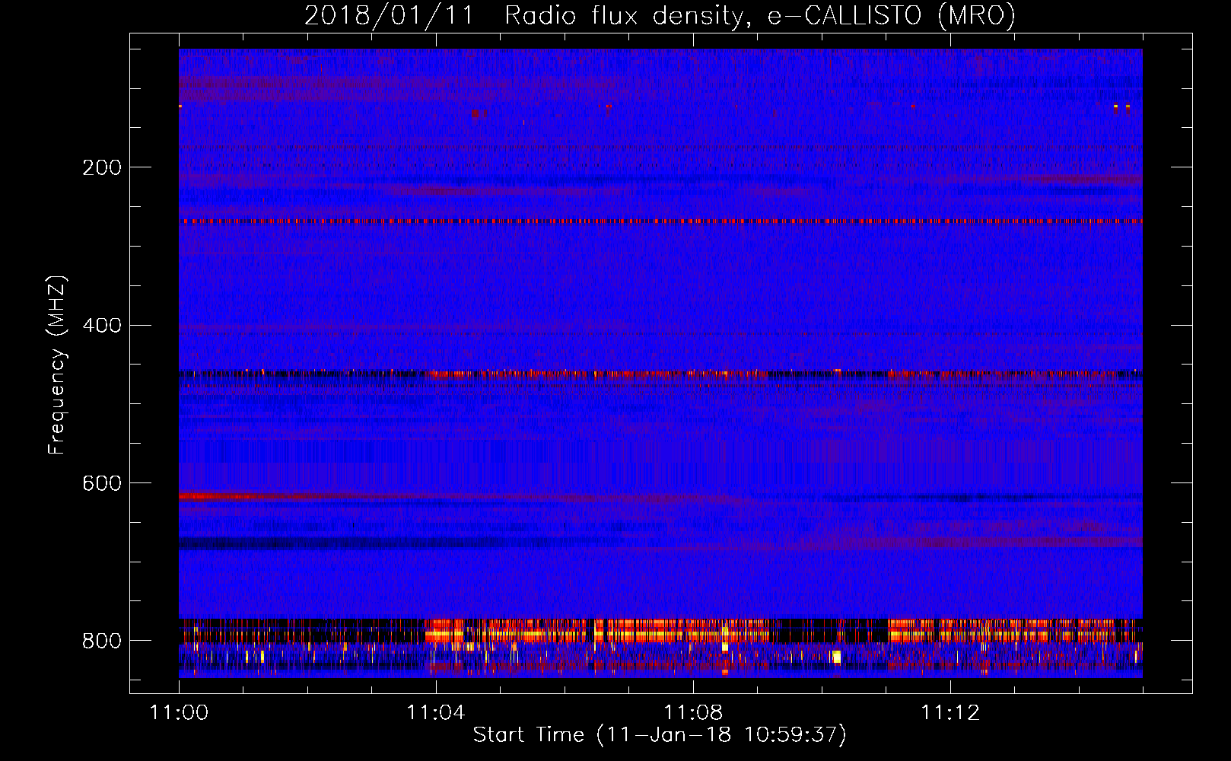This screenshot has width=1231, height=761.
Task: Click the 200 frequency tick label
Action: tap(101, 167)
